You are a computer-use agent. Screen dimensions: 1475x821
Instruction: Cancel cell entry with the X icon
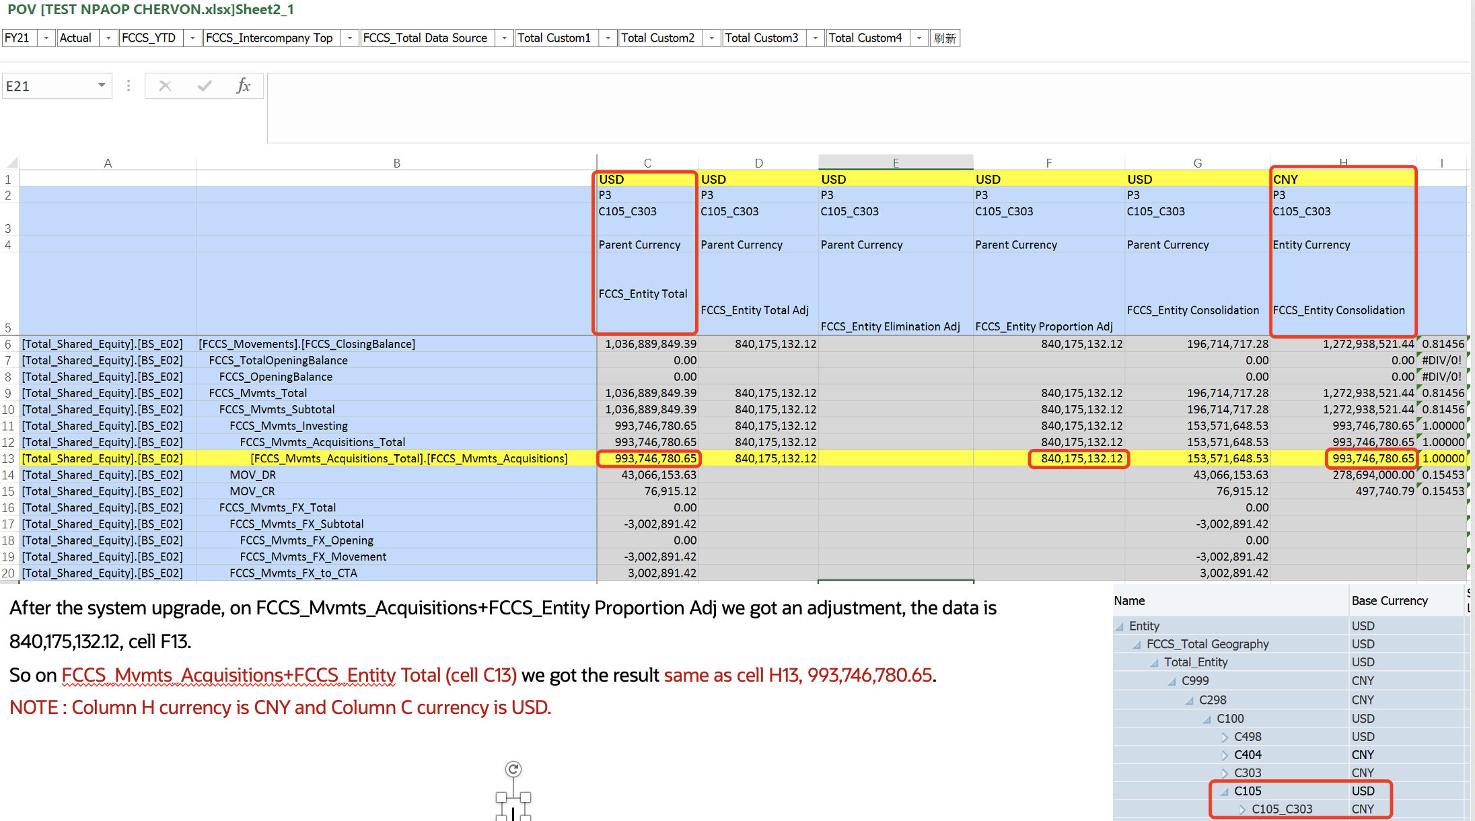coord(164,85)
